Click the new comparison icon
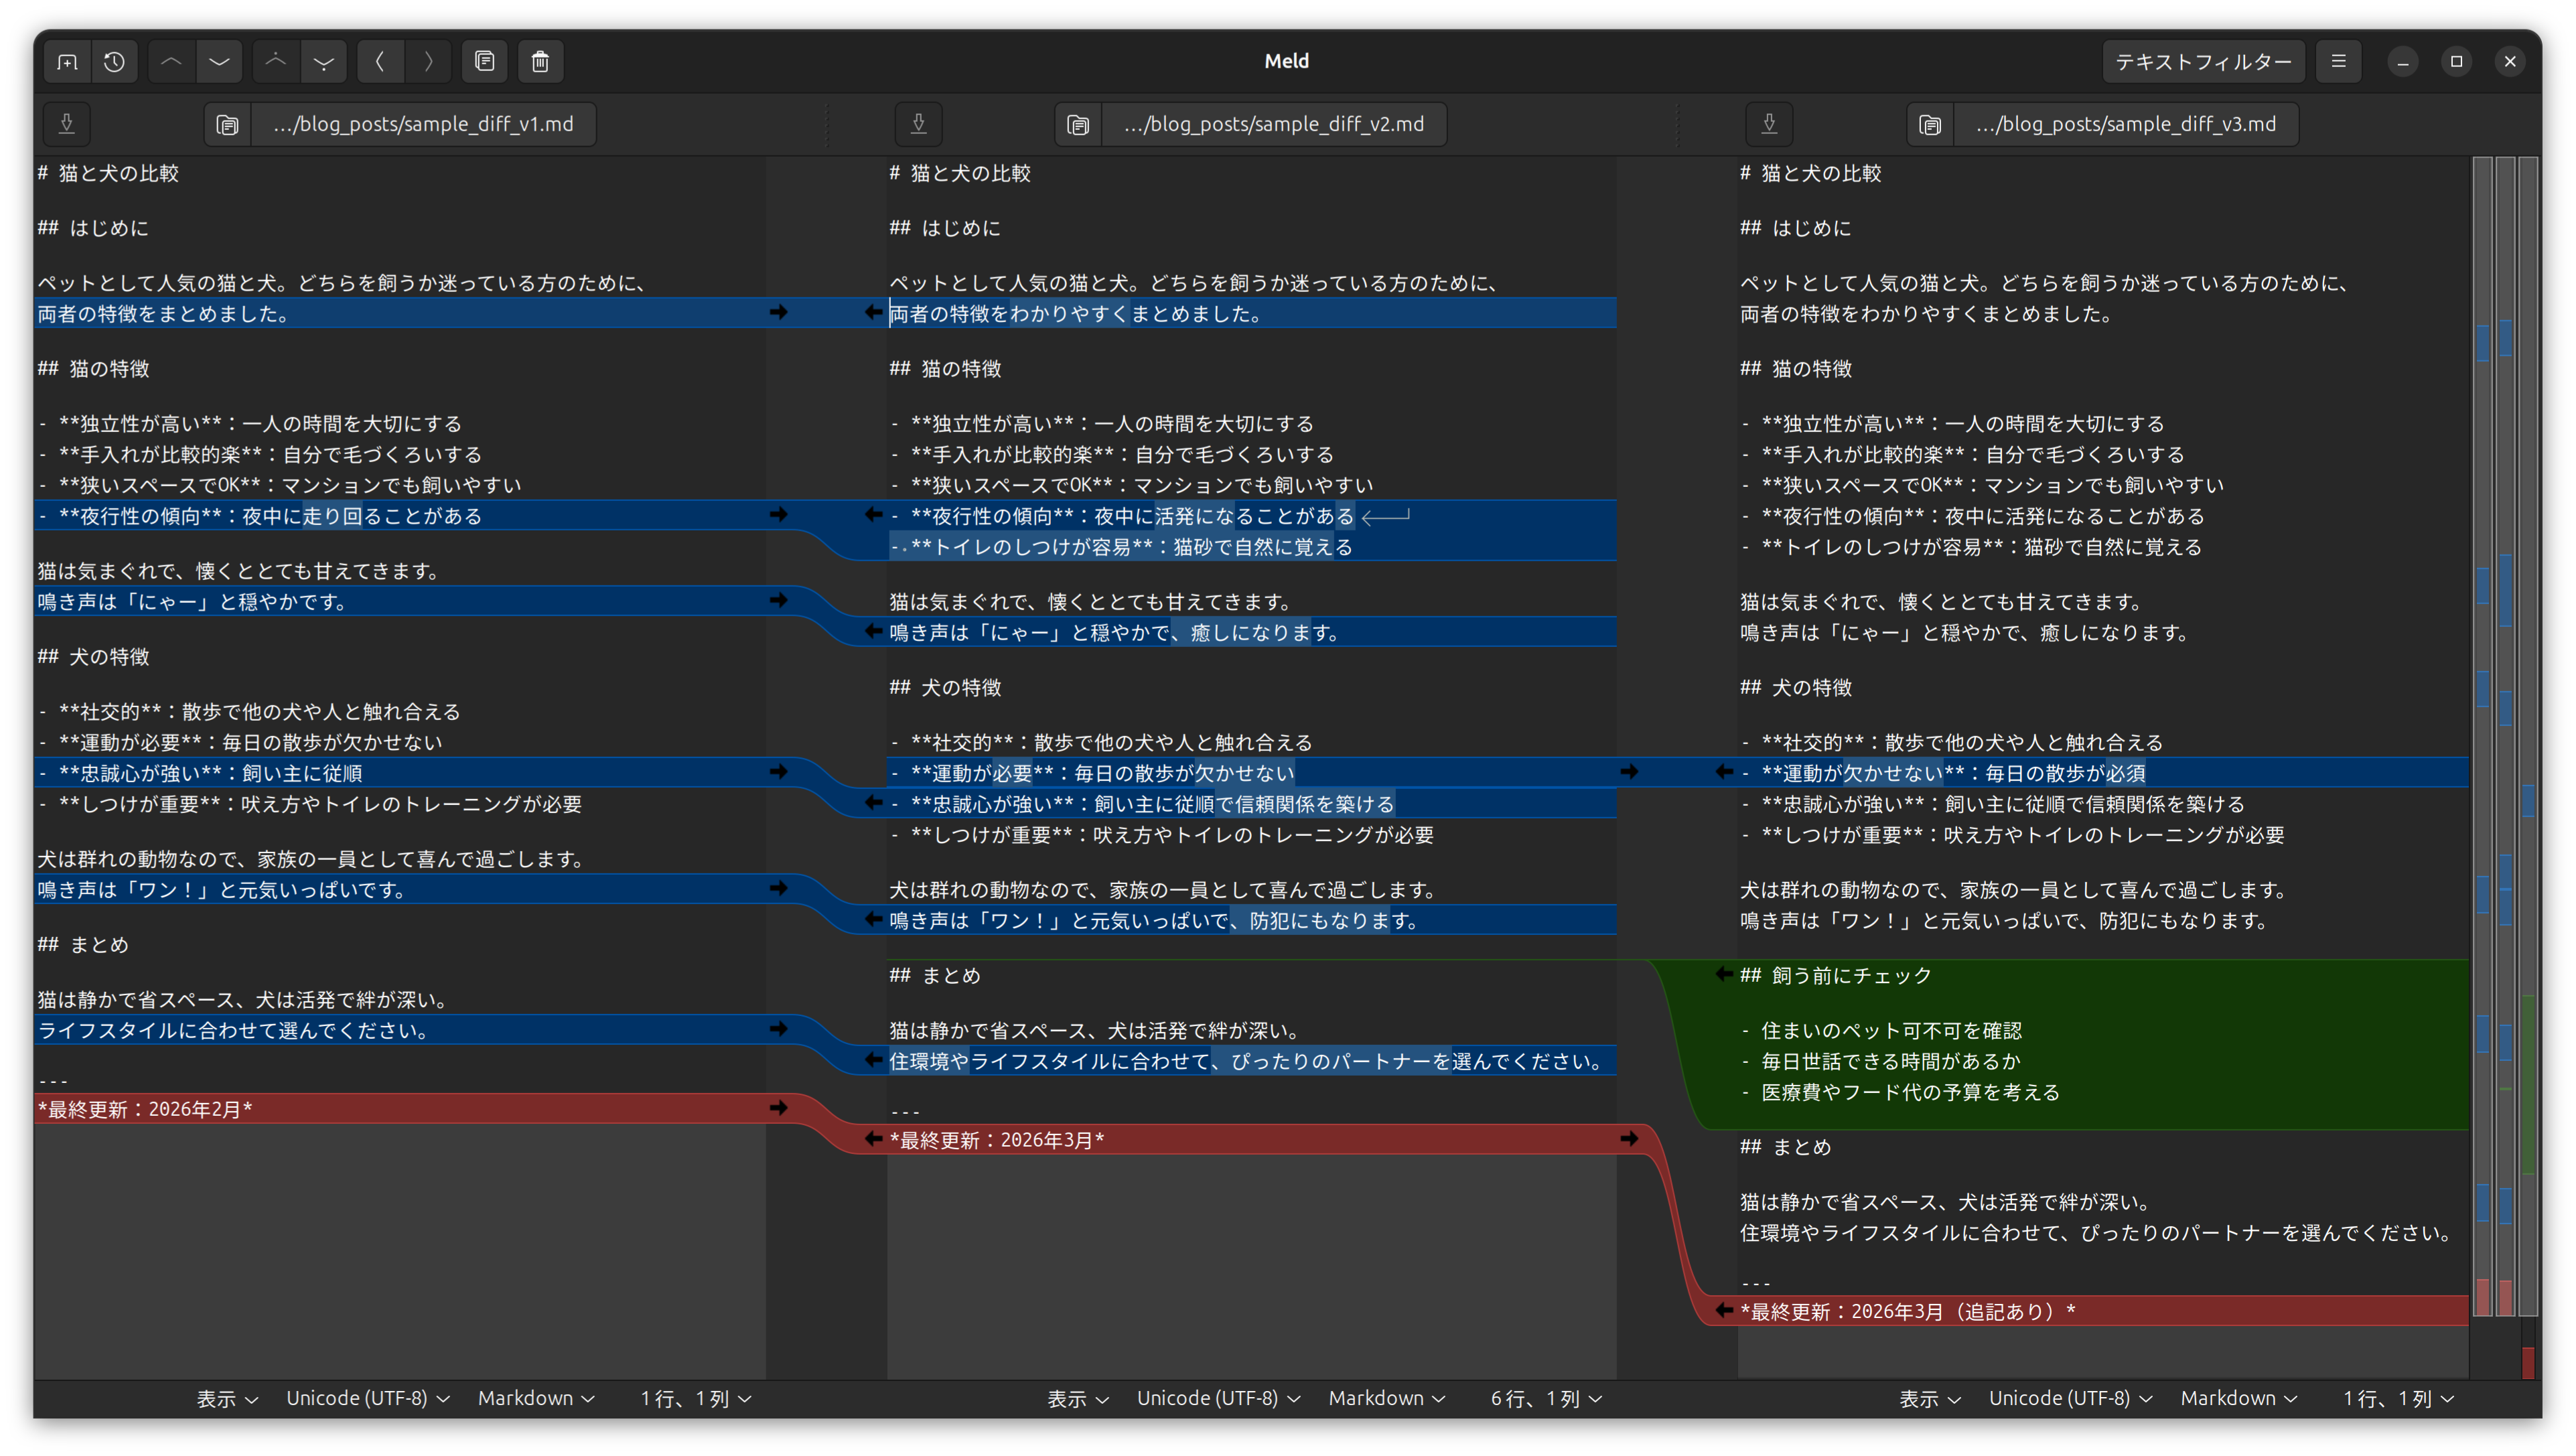Screen dimensions: 2576x1456 (x=67, y=62)
